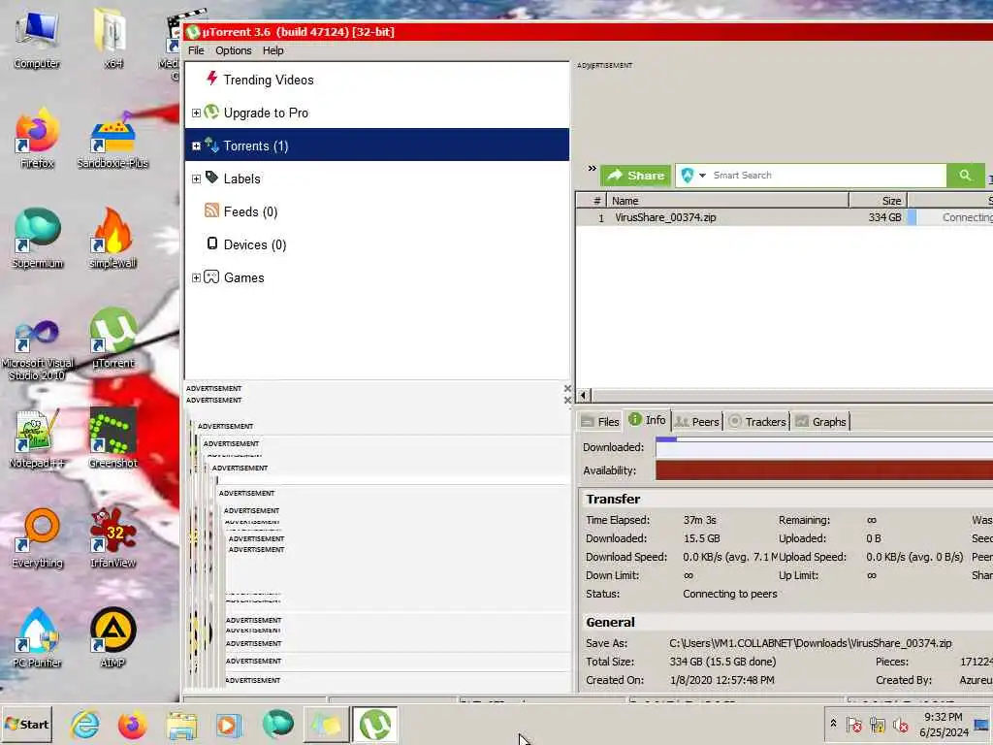Switch to the Files tab

(x=600, y=421)
